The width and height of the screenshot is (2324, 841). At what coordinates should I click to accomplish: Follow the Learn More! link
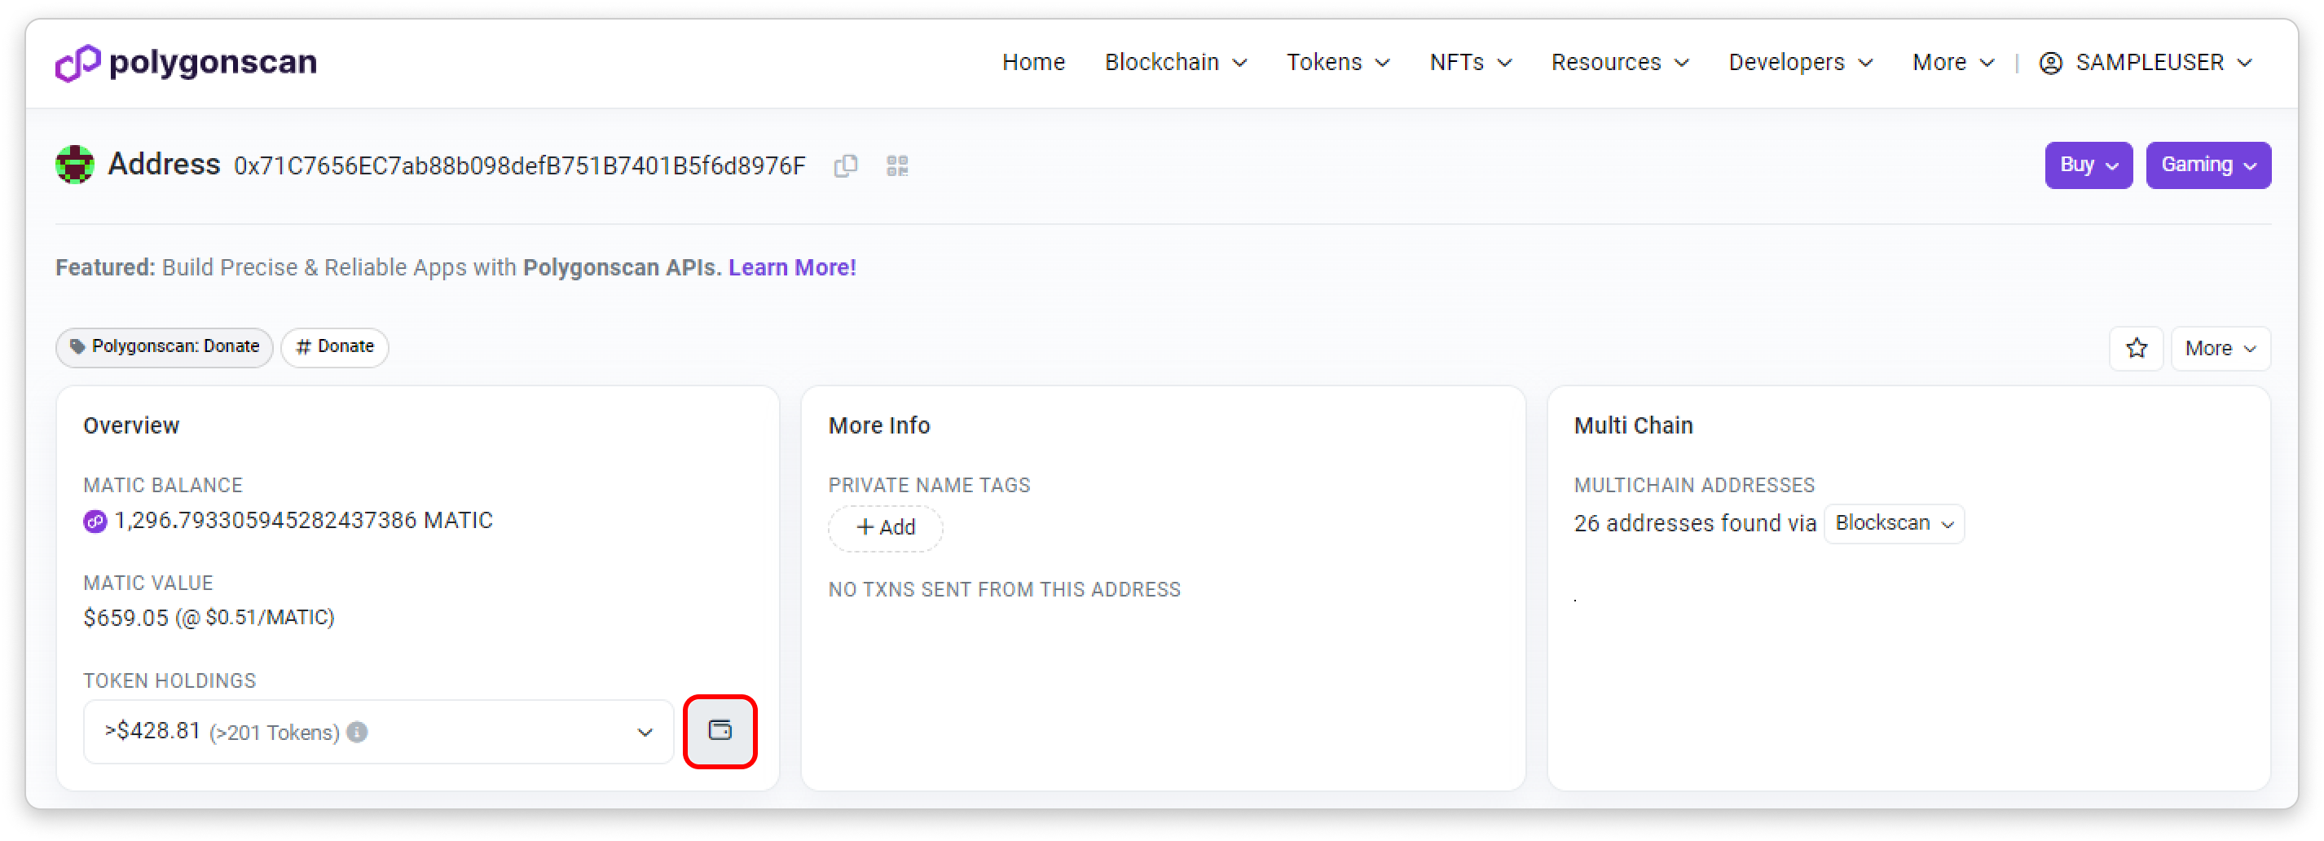(x=791, y=268)
